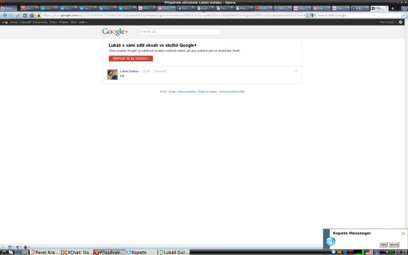This screenshot has width=408, height=255.
Task: Click the clock in the system tray
Action: click(x=401, y=252)
